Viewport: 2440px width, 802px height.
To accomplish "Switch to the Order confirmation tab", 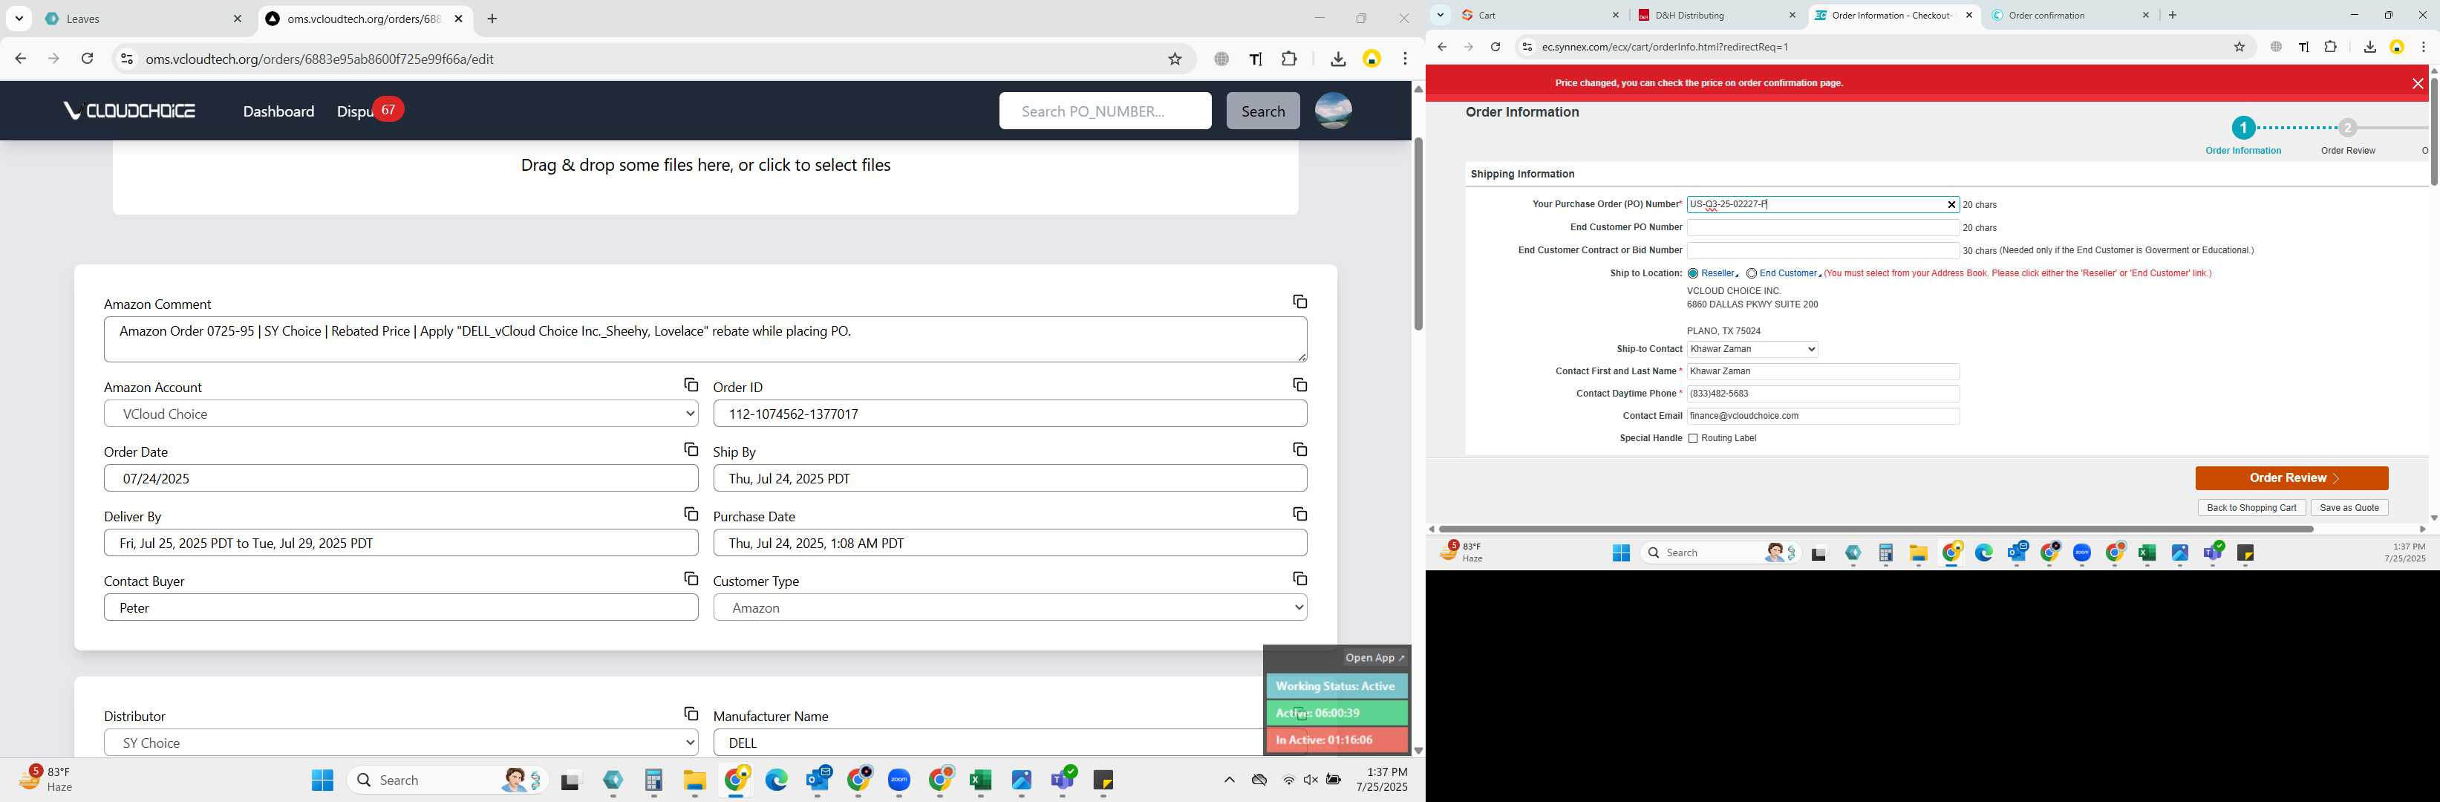I will 2069,15.
